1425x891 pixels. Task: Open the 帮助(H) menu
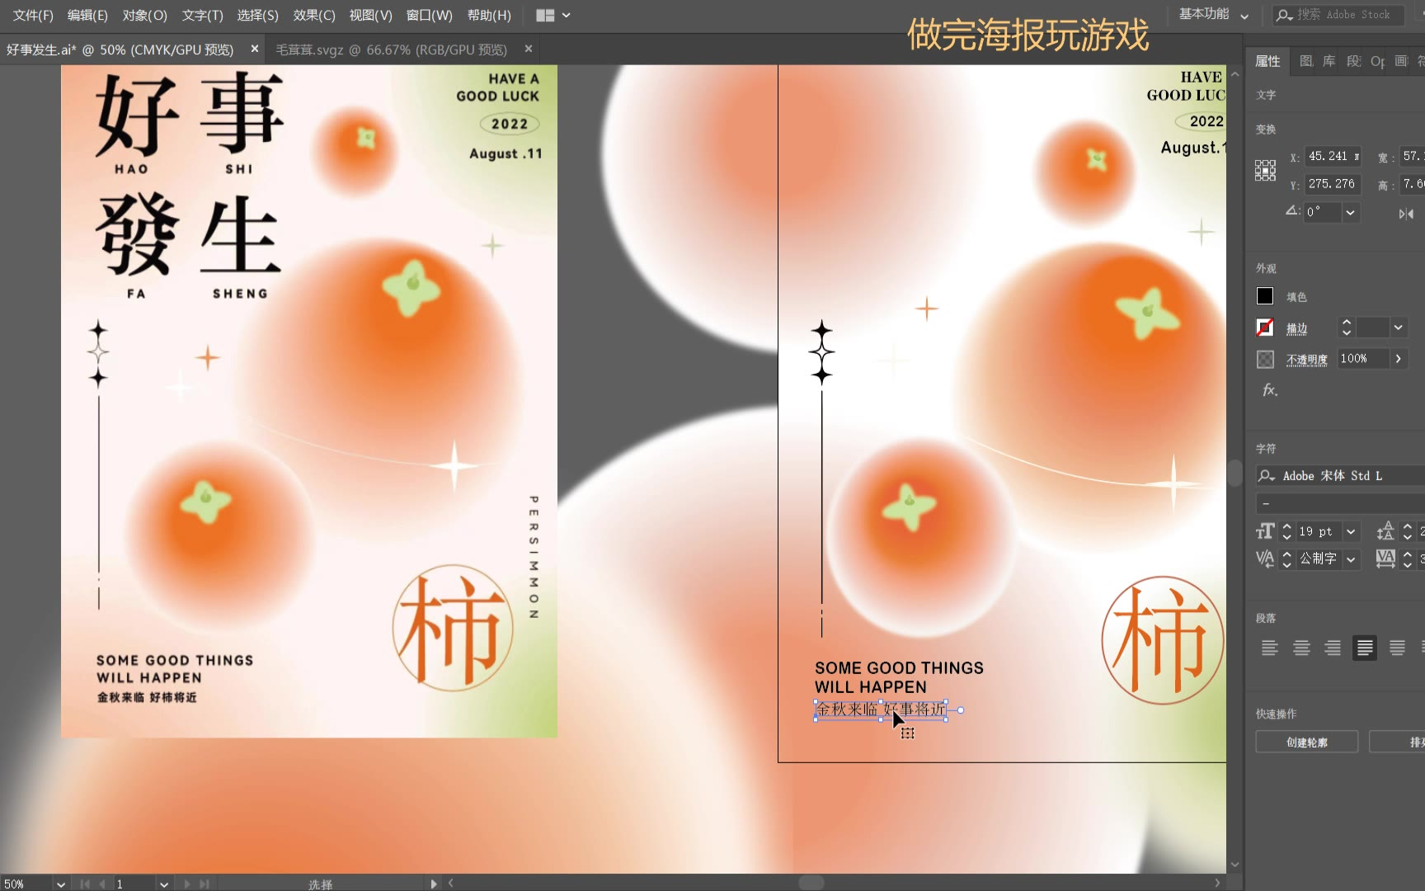coord(489,15)
